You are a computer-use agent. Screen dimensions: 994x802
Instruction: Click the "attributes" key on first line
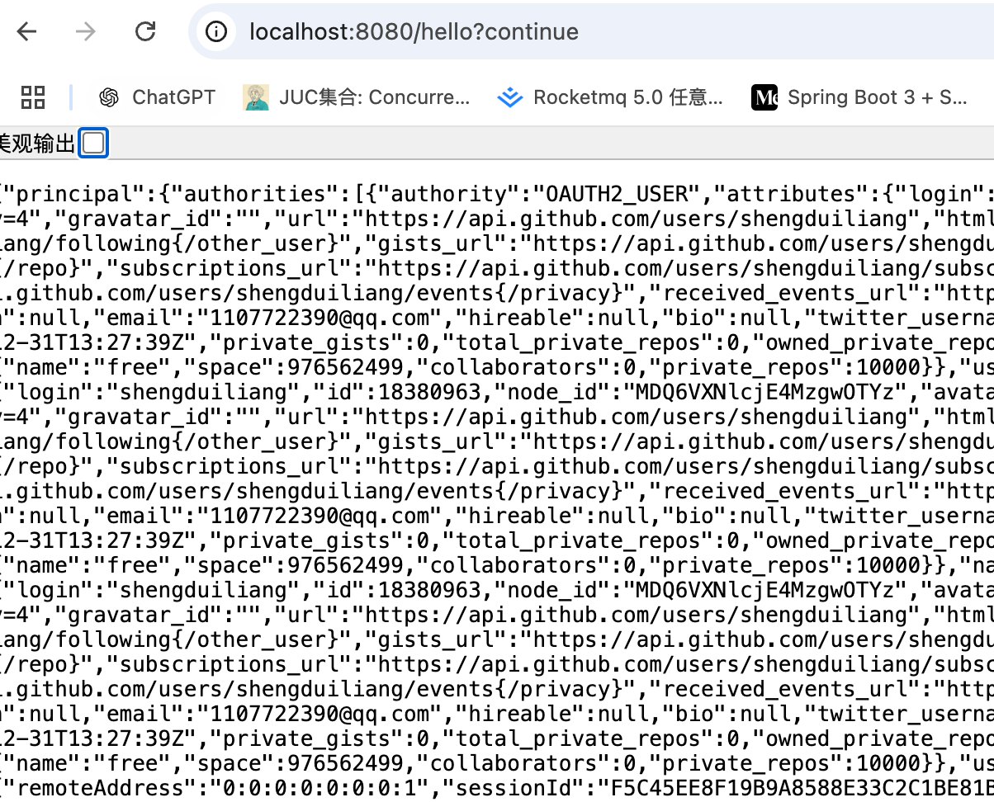pos(789,195)
